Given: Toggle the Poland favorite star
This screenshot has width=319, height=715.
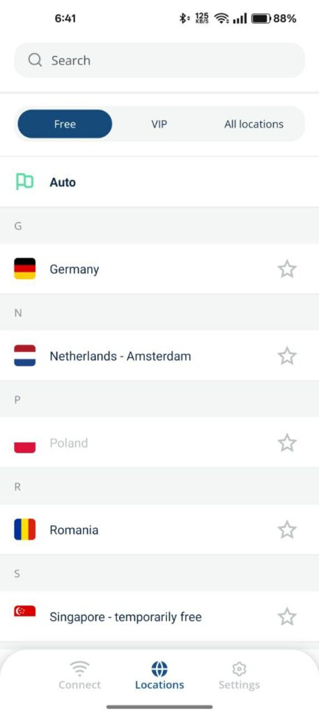Looking at the screenshot, I should point(287,443).
